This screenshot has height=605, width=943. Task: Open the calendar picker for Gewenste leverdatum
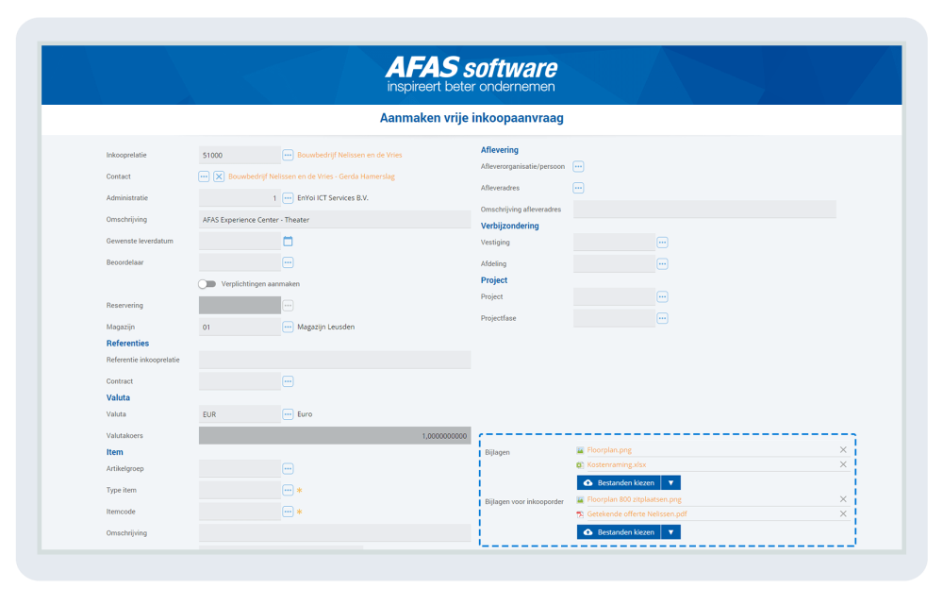tap(289, 240)
